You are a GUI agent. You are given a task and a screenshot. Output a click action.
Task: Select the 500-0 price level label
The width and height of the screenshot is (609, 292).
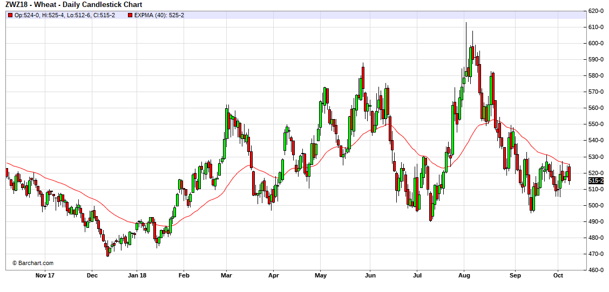tap(596, 205)
